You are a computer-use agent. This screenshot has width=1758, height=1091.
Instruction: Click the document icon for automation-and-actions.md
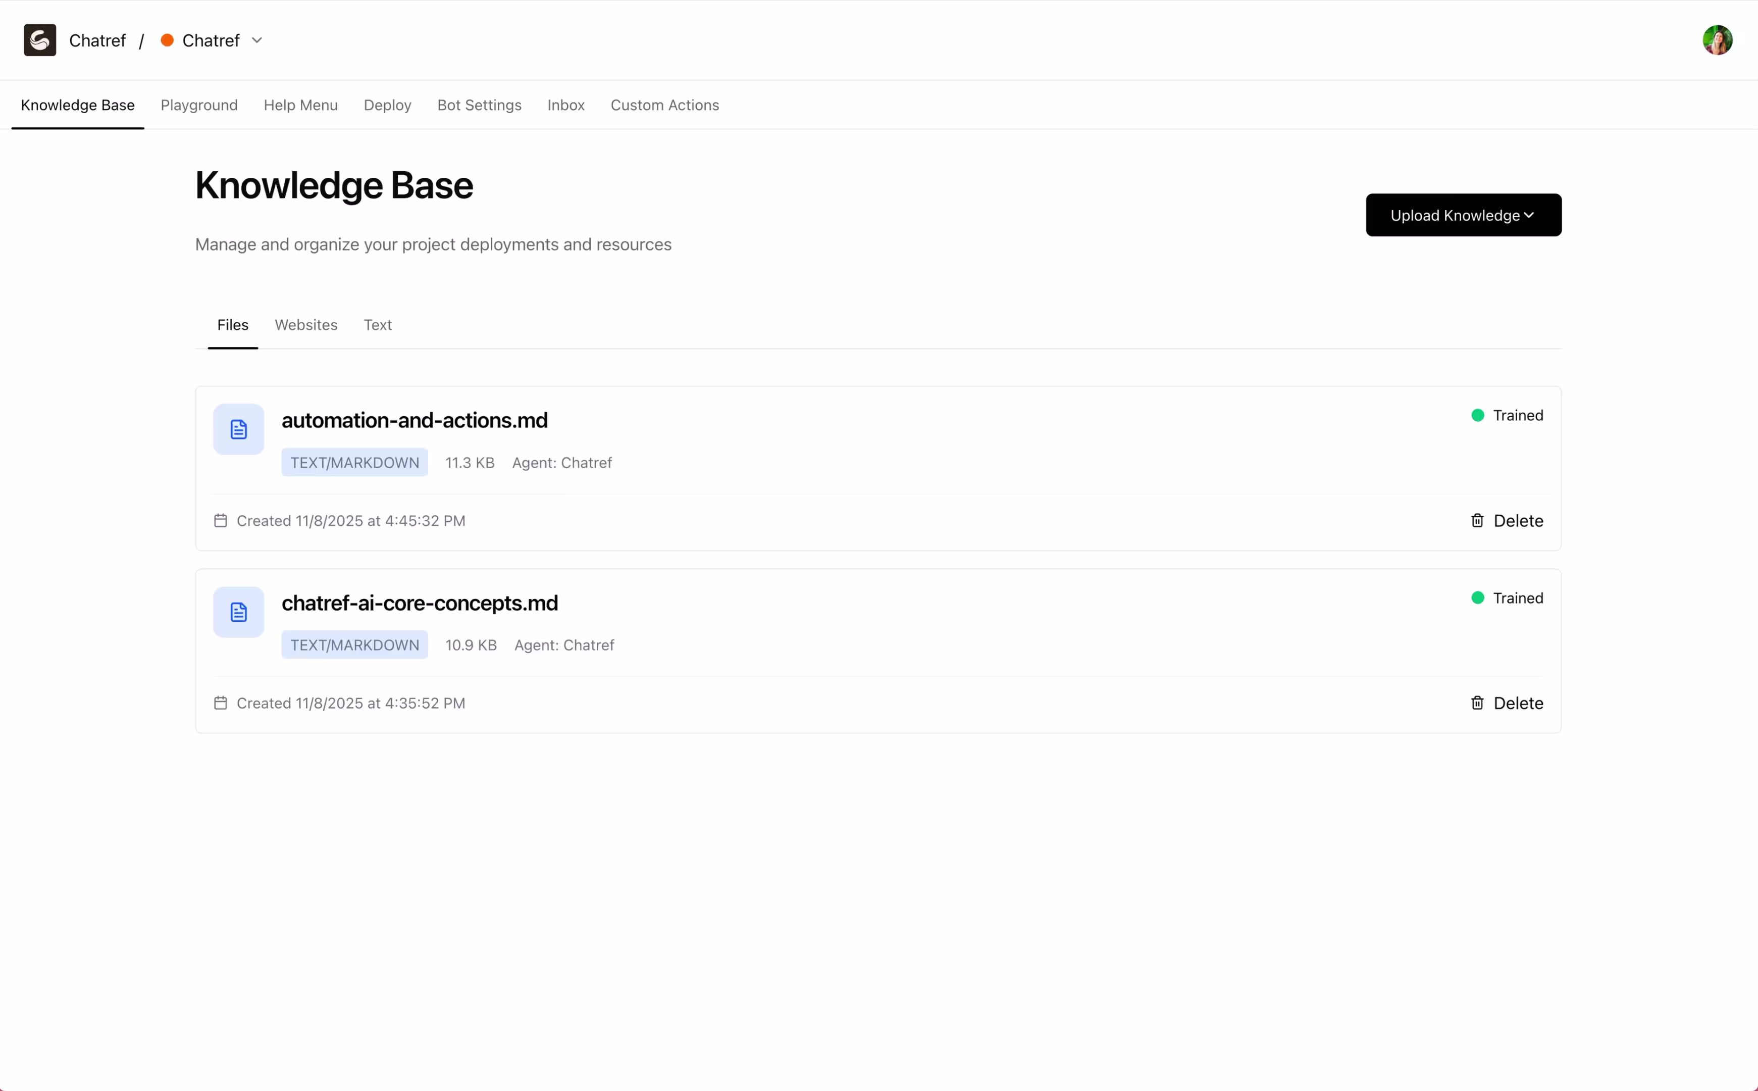(238, 429)
